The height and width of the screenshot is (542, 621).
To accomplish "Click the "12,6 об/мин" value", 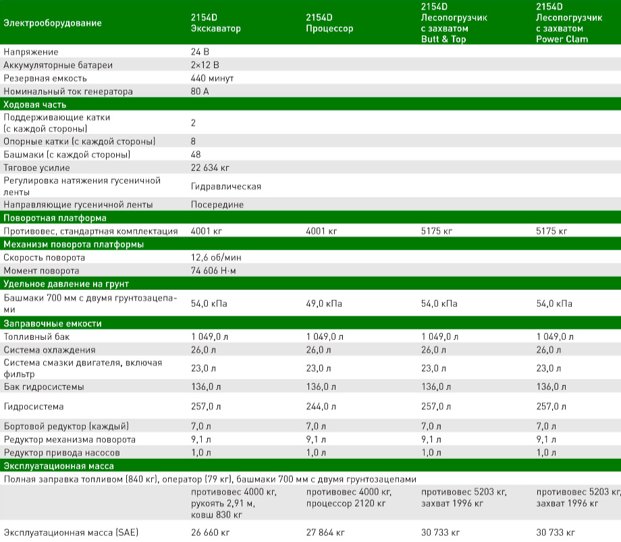I will coord(216,257).
